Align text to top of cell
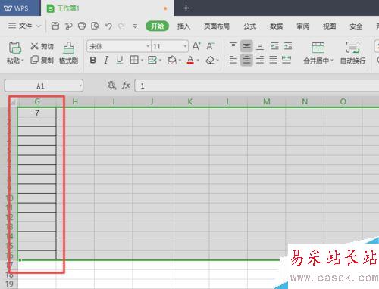The height and width of the screenshot is (289, 379). pos(233,46)
